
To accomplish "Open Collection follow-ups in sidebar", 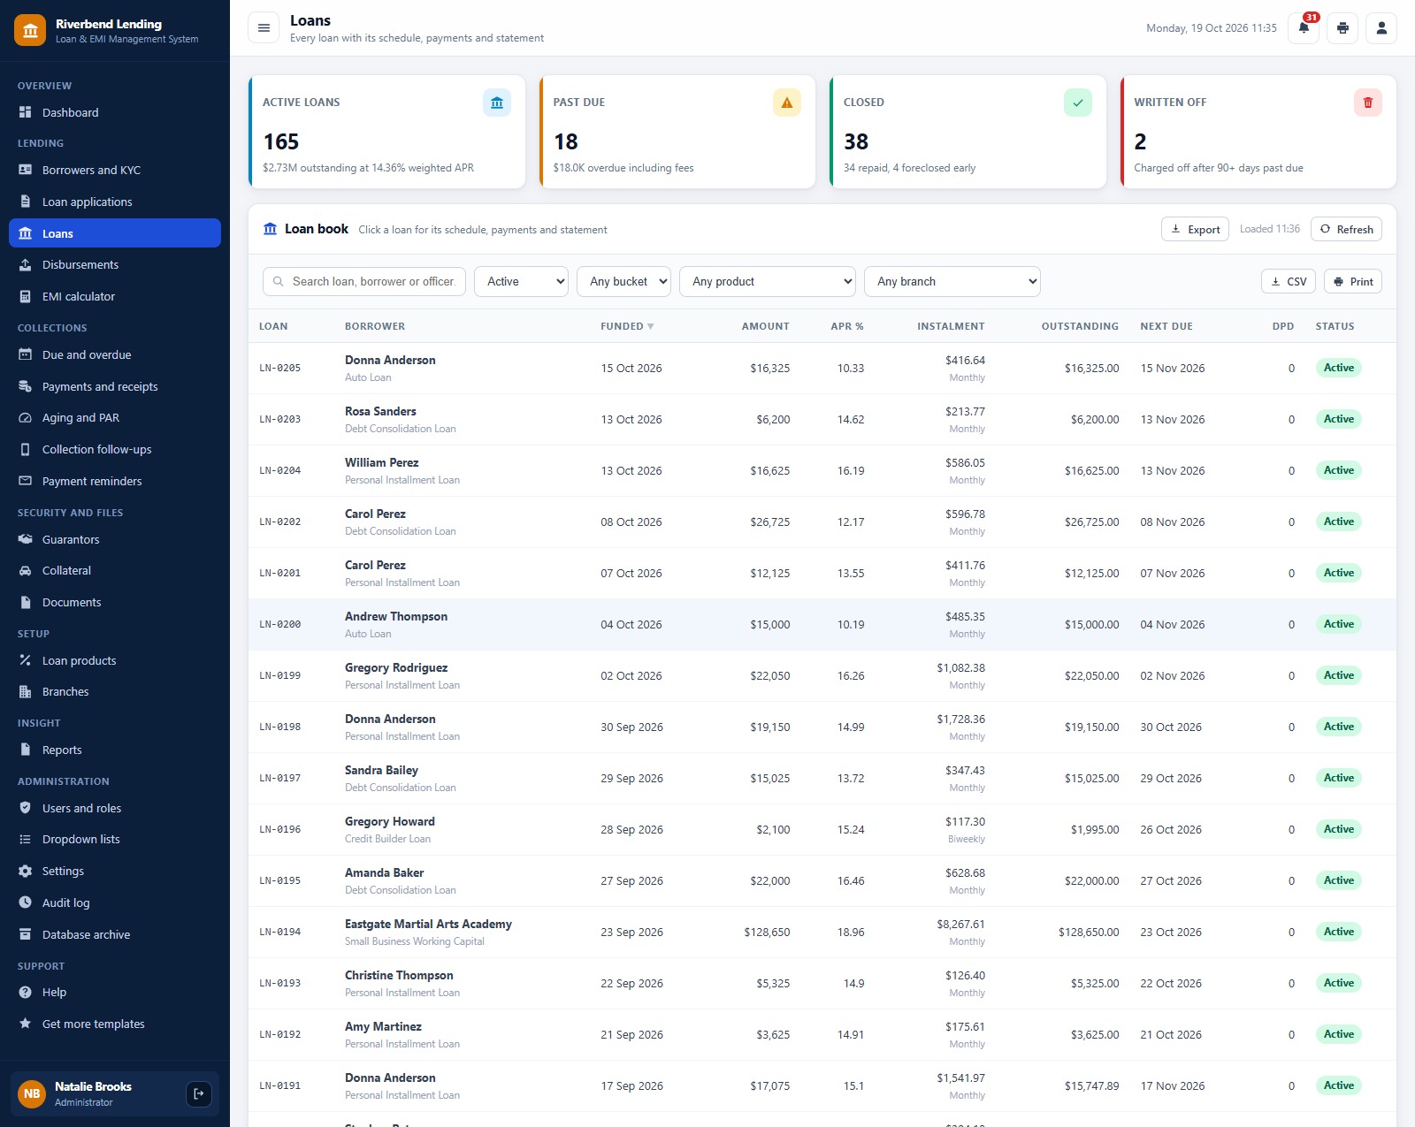I will click(x=115, y=449).
